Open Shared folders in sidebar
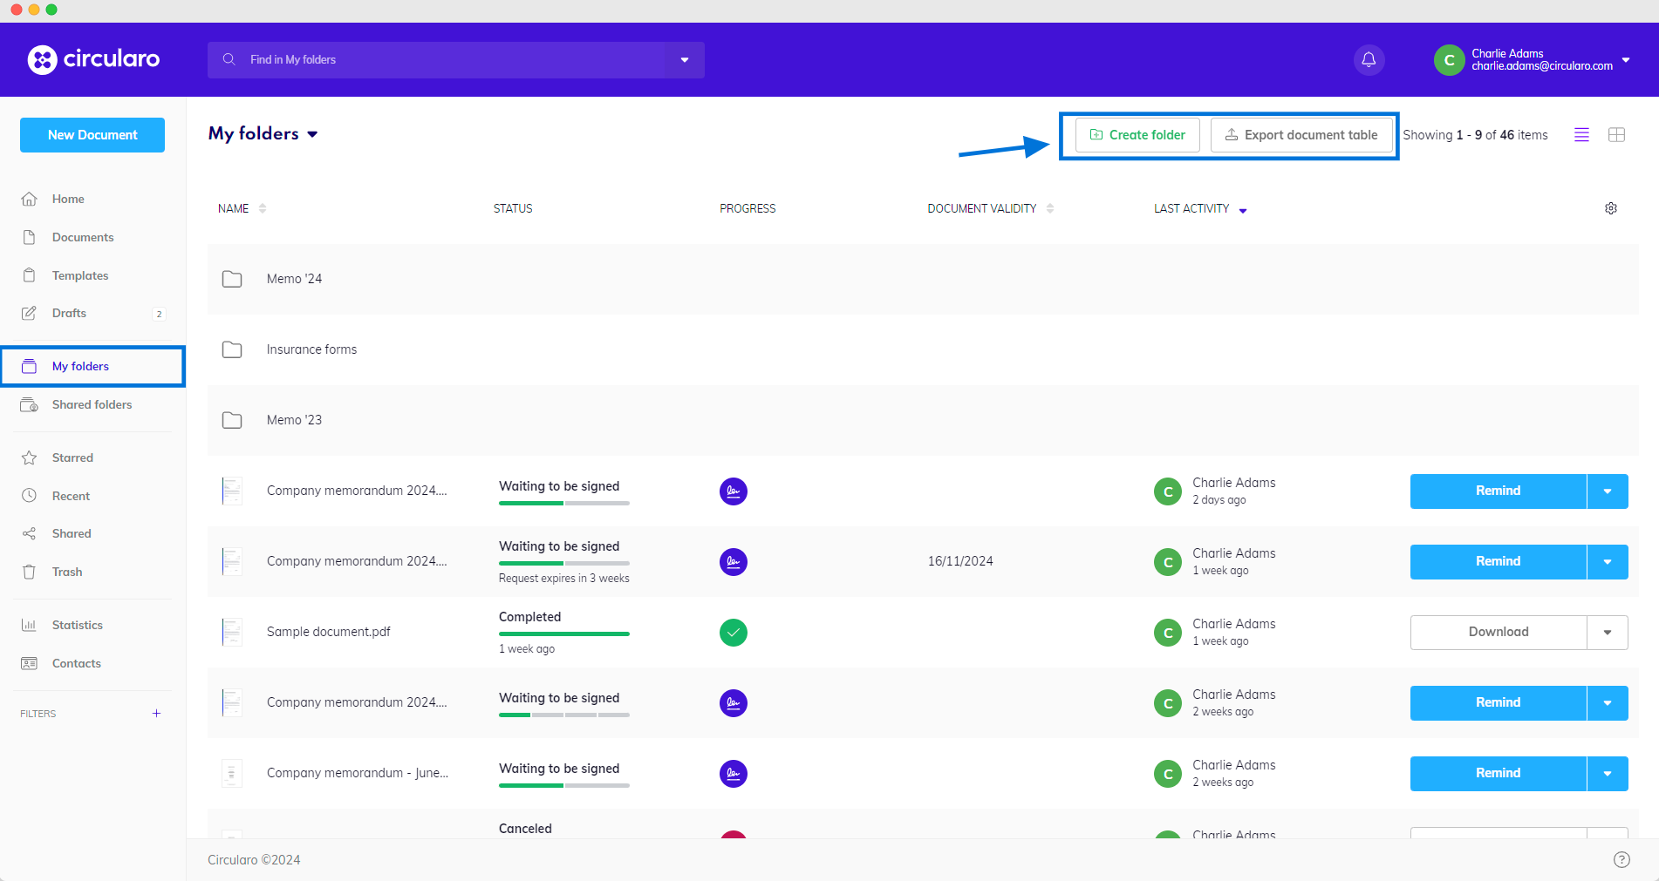This screenshot has width=1659, height=881. point(92,405)
